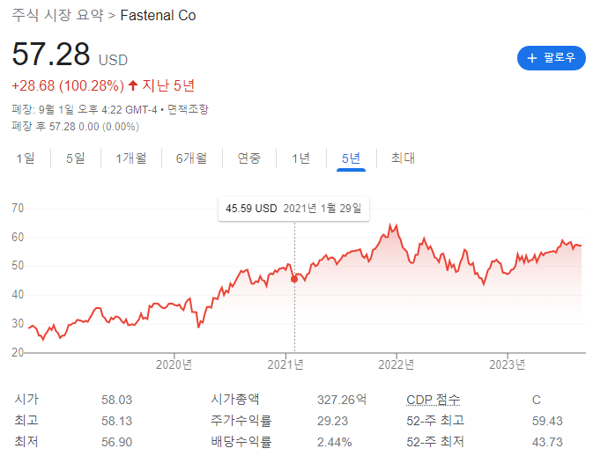Click the 시가총액 label

235,400
